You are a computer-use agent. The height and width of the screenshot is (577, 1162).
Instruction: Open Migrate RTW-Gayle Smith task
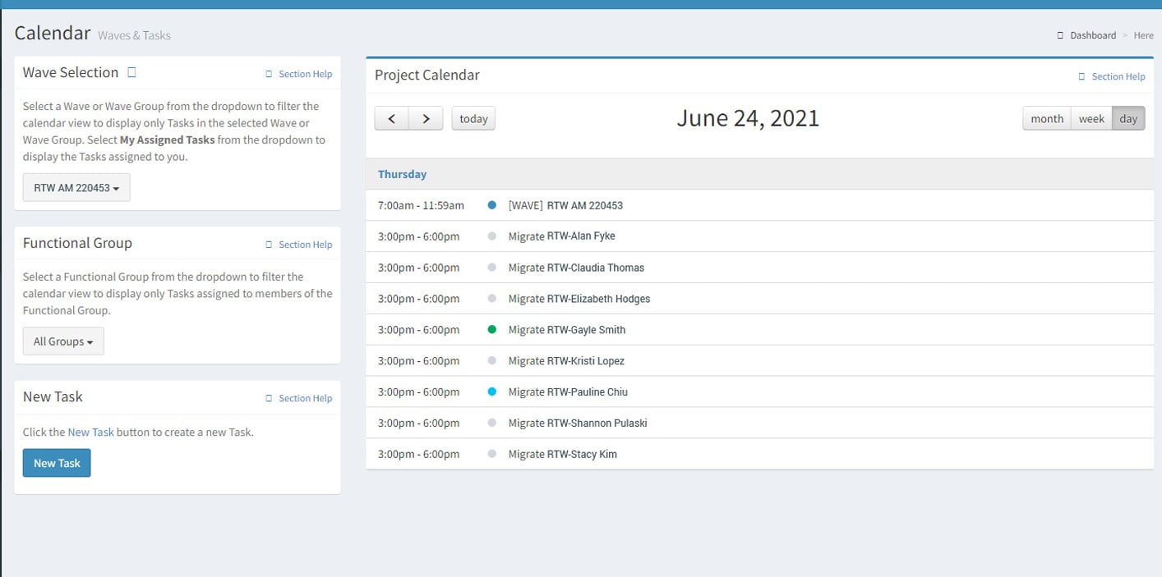point(567,330)
